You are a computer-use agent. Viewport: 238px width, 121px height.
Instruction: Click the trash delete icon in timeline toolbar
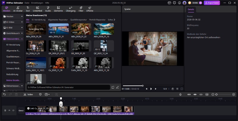[x=16, y=94]
